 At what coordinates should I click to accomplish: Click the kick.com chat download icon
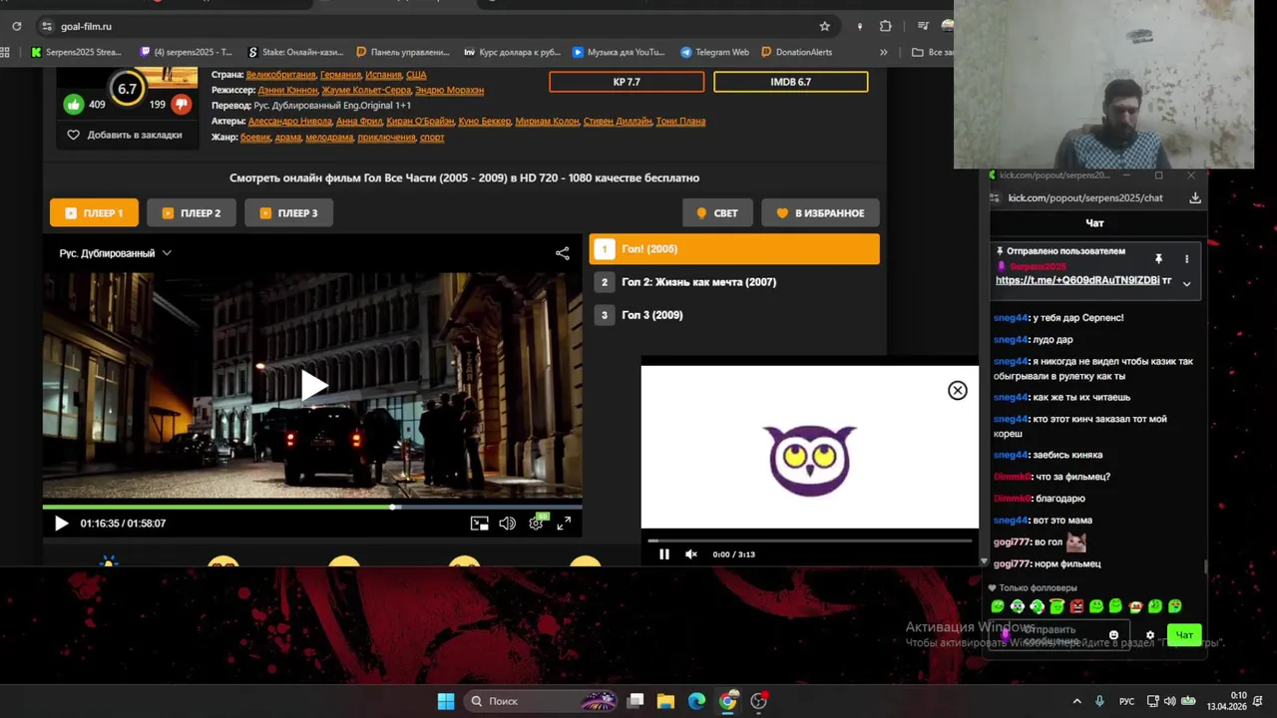(x=1195, y=197)
